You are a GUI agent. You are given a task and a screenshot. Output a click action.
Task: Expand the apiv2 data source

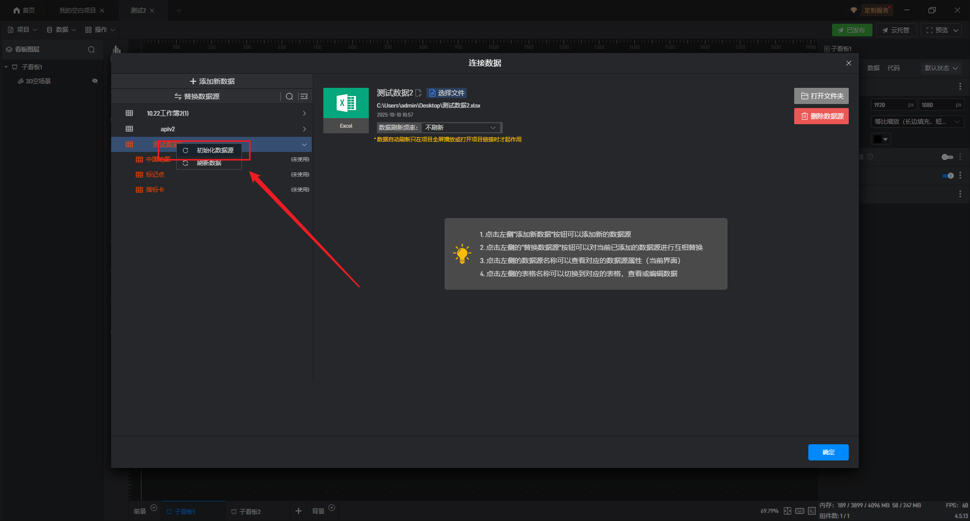(x=304, y=129)
